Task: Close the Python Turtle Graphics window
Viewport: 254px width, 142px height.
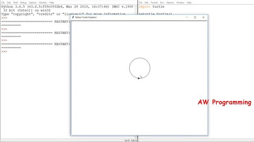Action: (204, 17)
